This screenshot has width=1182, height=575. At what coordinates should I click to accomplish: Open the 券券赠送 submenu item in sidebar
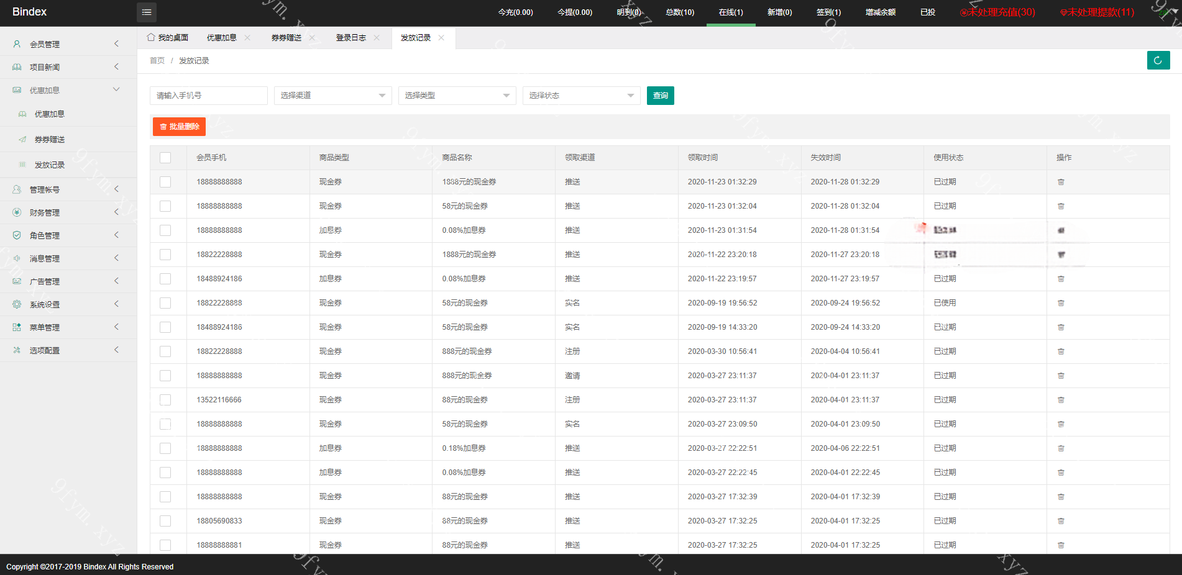tap(50, 140)
